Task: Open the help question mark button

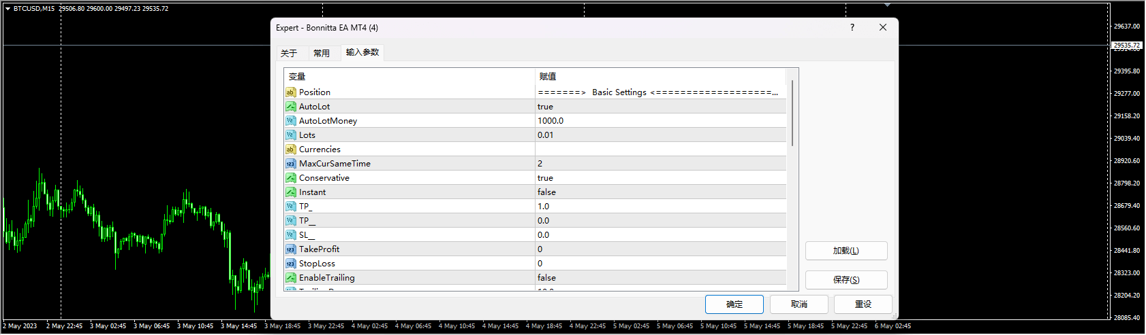Action: [852, 27]
